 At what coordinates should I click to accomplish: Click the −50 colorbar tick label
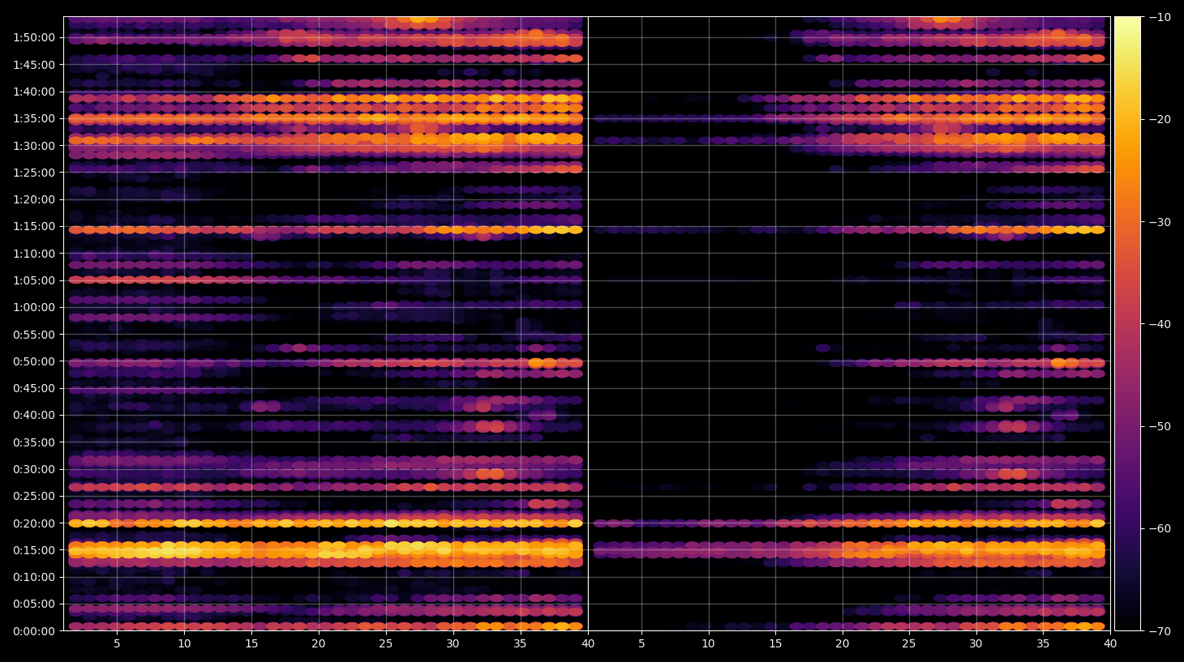pos(1160,426)
